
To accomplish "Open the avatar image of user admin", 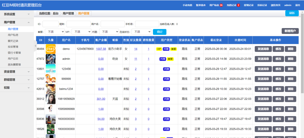I will point(50,59).
